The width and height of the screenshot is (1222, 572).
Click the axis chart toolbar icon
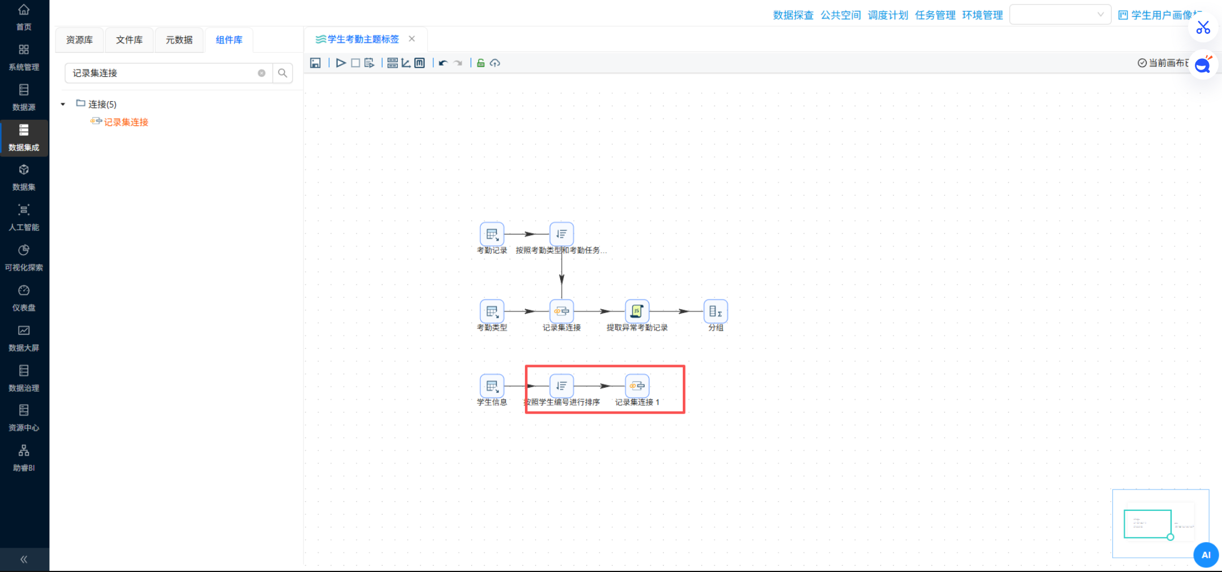pyautogui.click(x=406, y=63)
